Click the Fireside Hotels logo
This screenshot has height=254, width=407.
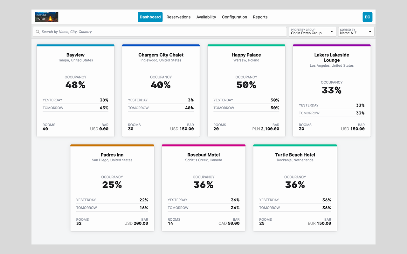[46, 17]
